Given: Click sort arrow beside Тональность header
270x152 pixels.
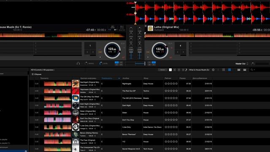Looking at the screenshot, I should tap(119, 79).
